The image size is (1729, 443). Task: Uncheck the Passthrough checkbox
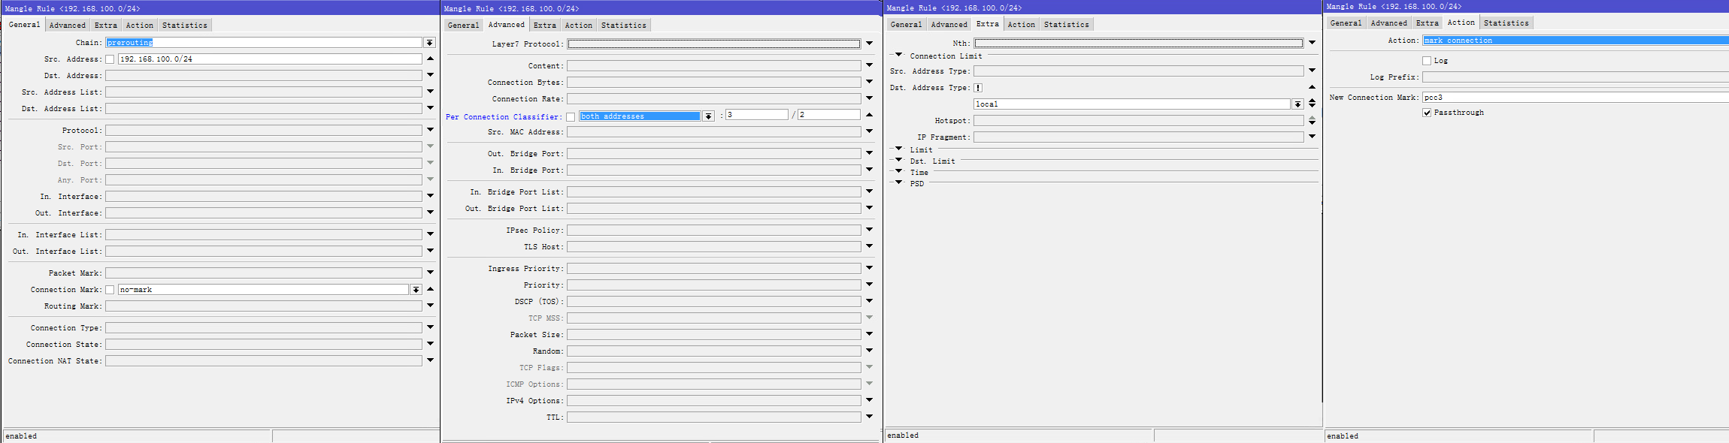[x=1427, y=113]
